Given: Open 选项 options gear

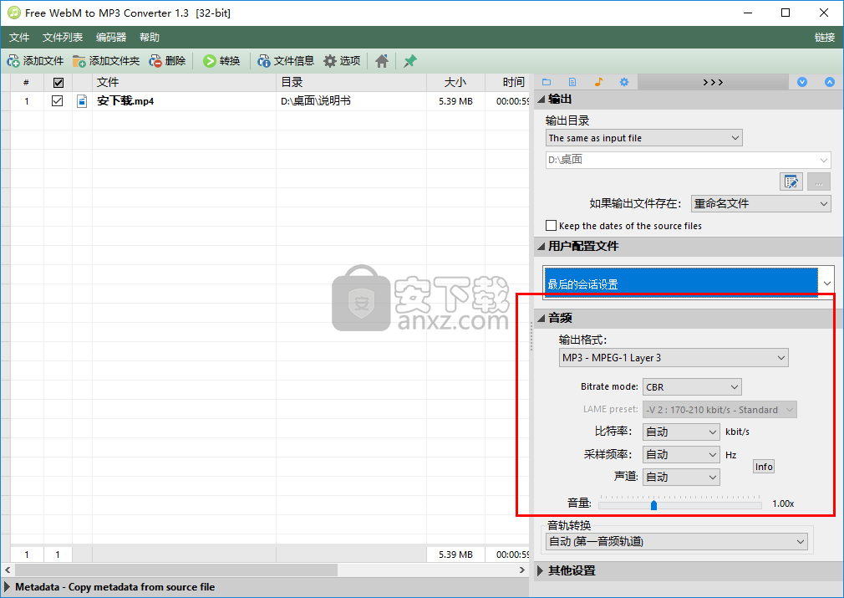Looking at the screenshot, I should [x=343, y=61].
